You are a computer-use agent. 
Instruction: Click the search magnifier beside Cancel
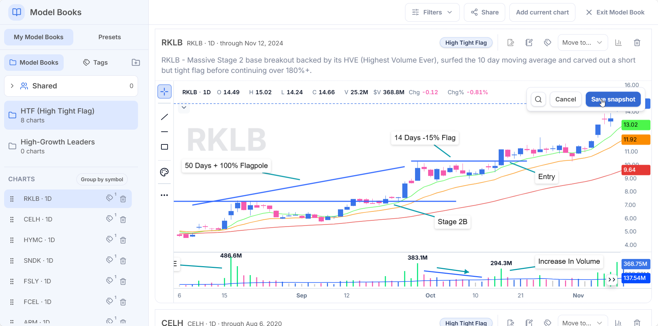point(538,99)
